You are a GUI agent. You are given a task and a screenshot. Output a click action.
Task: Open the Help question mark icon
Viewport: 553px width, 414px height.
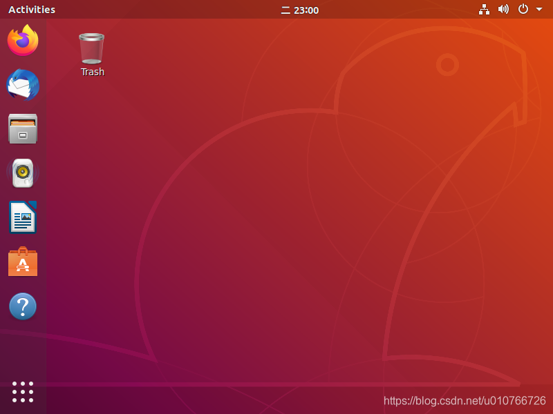tap(23, 306)
